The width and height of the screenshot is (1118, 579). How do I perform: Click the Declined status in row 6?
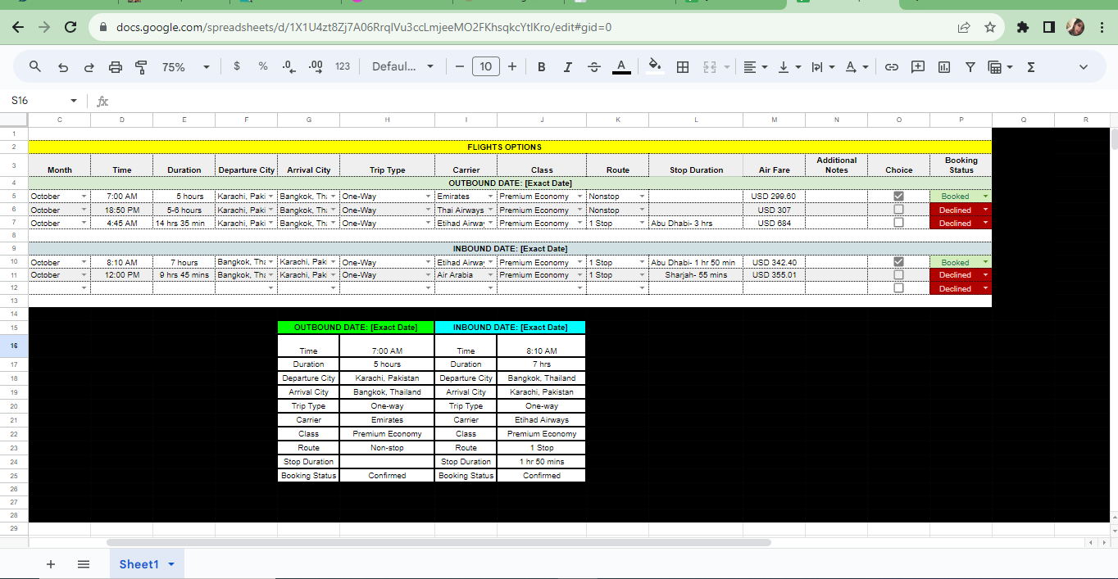tap(961, 210)
